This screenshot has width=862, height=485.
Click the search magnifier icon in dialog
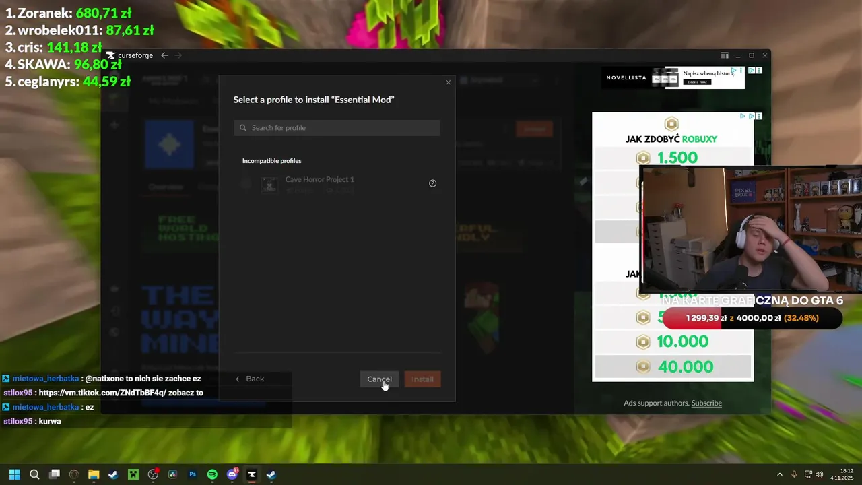click(x=243, y=128)
